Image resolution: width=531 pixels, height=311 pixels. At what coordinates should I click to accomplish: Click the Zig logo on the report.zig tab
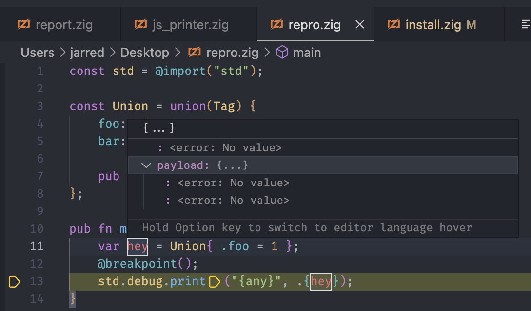pyautogui.click(x=23, y=25)
